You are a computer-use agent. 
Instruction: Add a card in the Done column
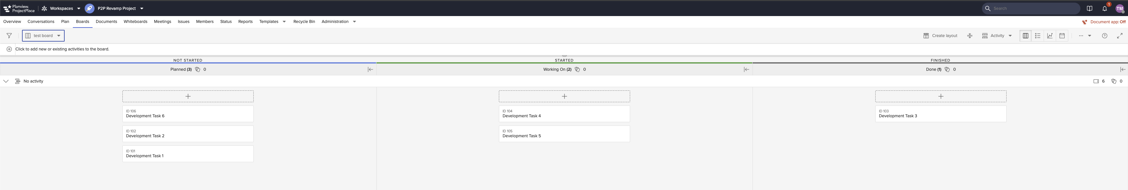click(x=940, y=96)
